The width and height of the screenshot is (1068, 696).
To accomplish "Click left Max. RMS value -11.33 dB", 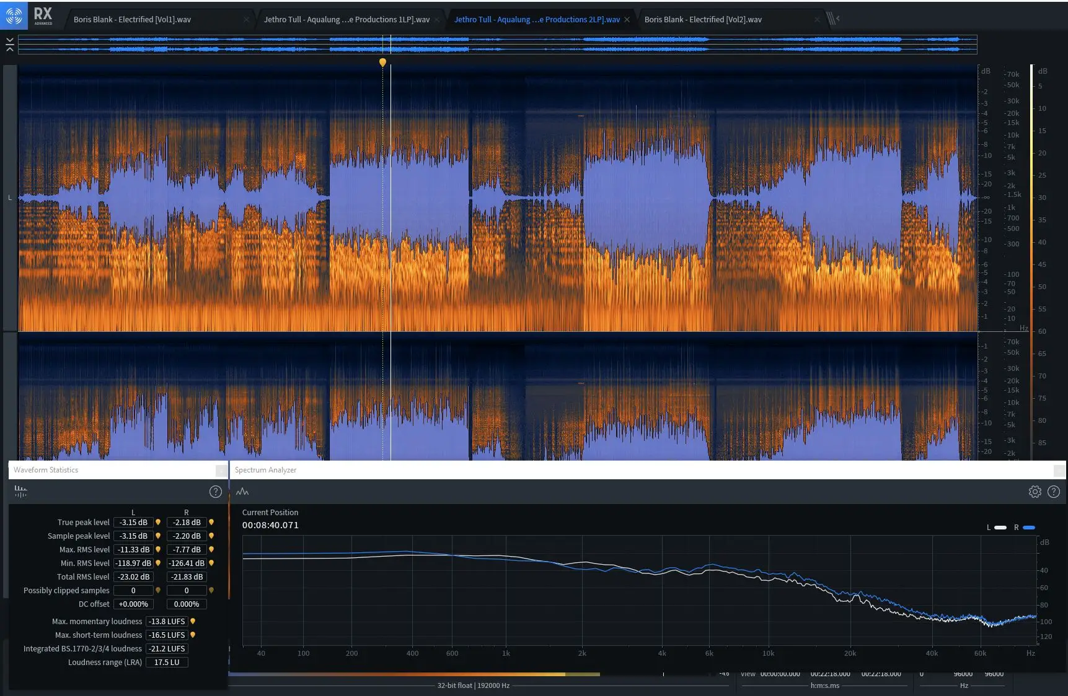I will point(133,549).
